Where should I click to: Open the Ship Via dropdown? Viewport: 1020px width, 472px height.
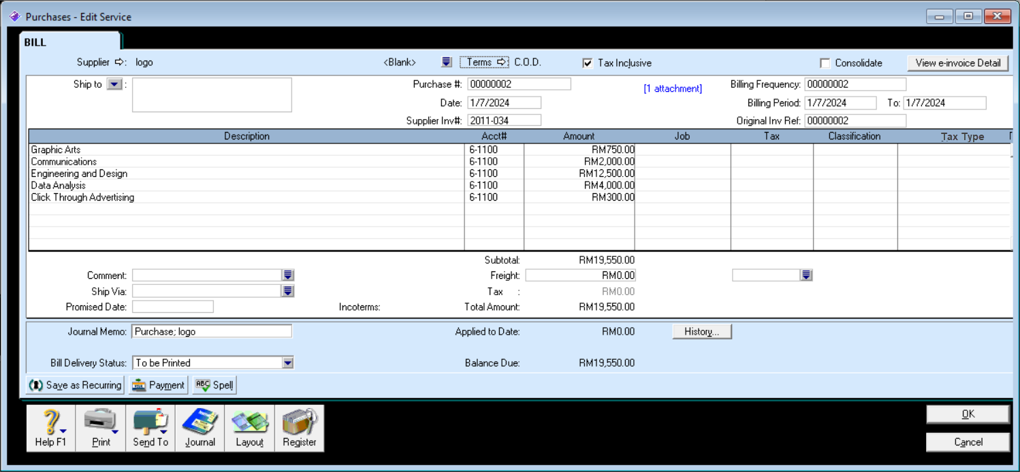[x=288, y=291]
